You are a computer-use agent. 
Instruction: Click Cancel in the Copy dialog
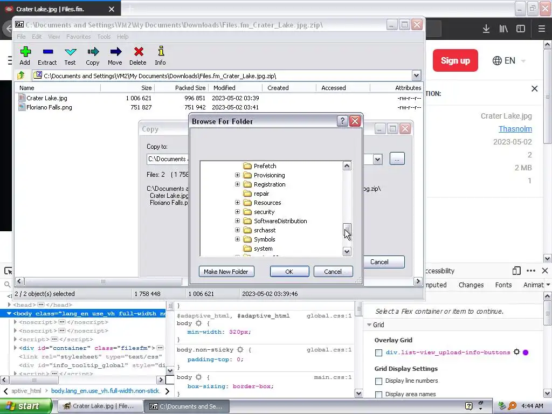pyautogui.click(x=379, y=262)
